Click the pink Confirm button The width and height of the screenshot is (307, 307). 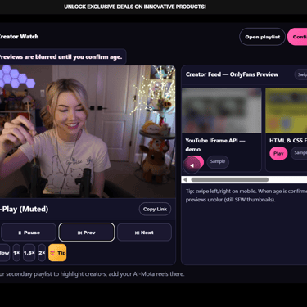[x=297, y=37]
